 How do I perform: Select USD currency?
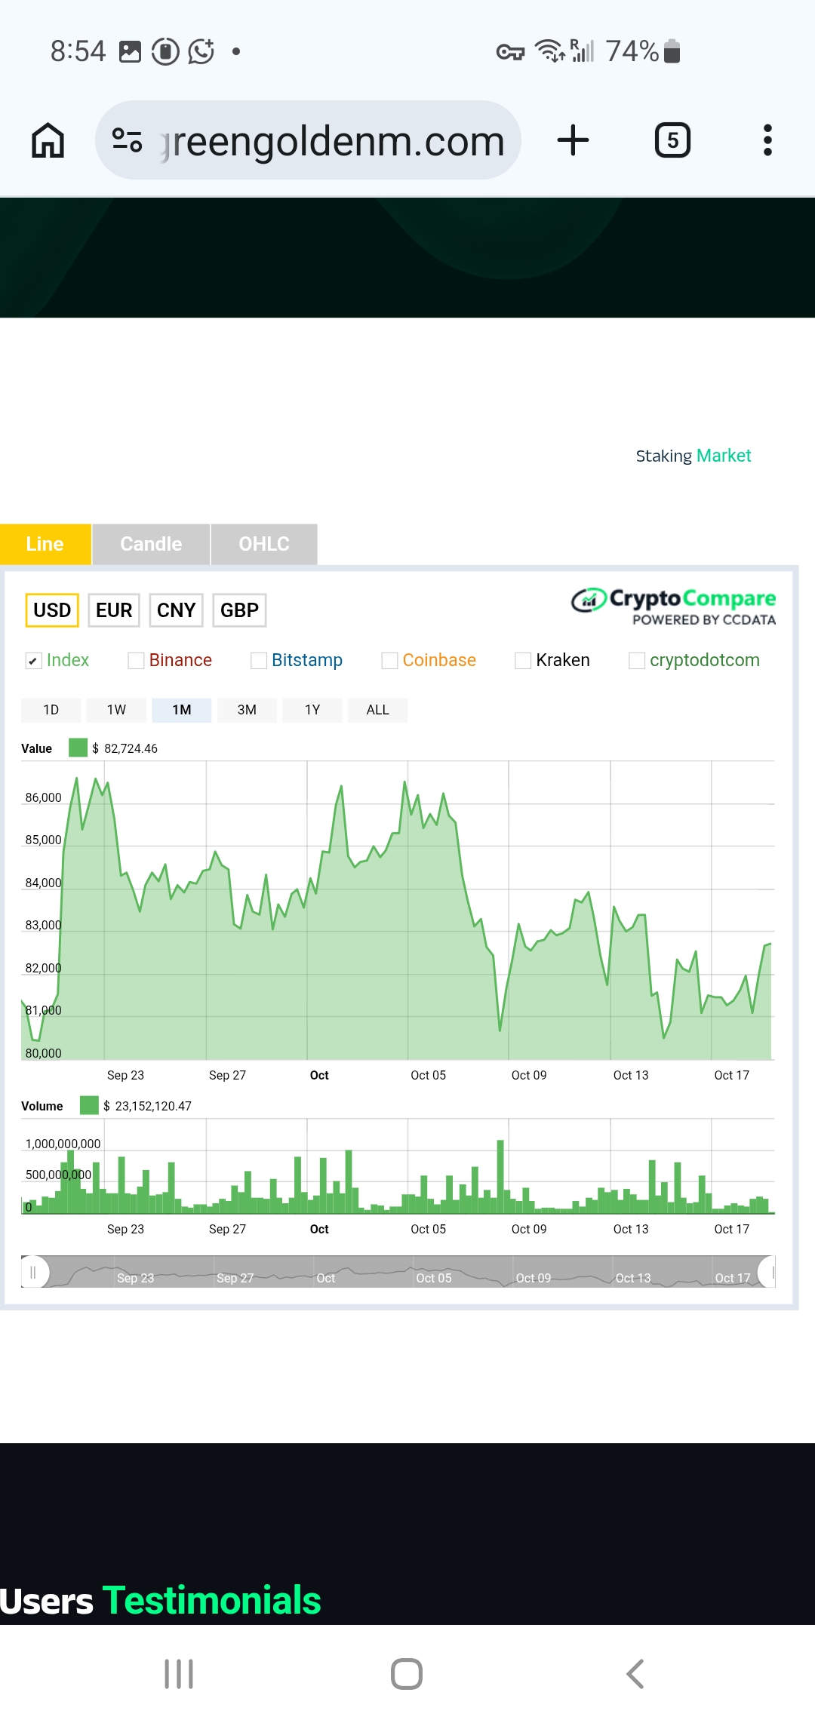(52, 610)
